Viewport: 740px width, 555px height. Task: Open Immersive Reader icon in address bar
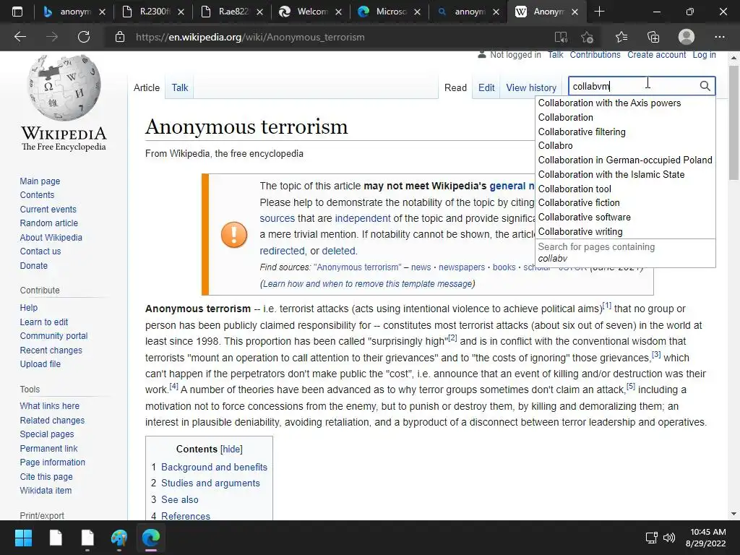coord(561,37)
